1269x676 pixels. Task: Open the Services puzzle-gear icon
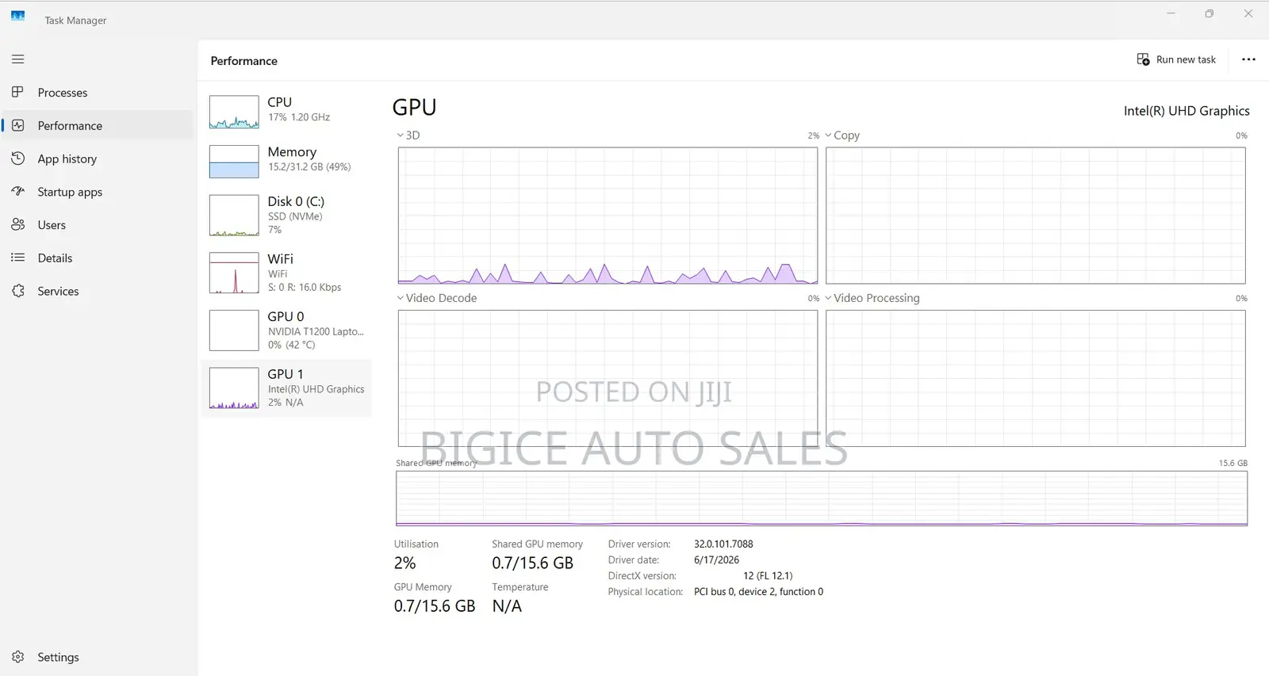point(17,291)
